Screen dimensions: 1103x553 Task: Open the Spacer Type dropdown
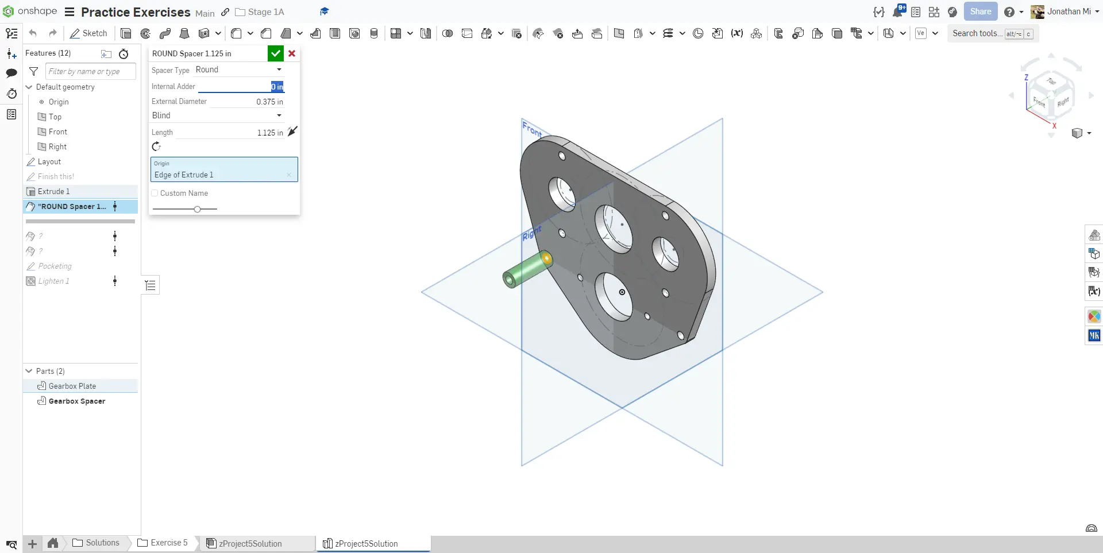pyautogui.click(x=238, y=69)
